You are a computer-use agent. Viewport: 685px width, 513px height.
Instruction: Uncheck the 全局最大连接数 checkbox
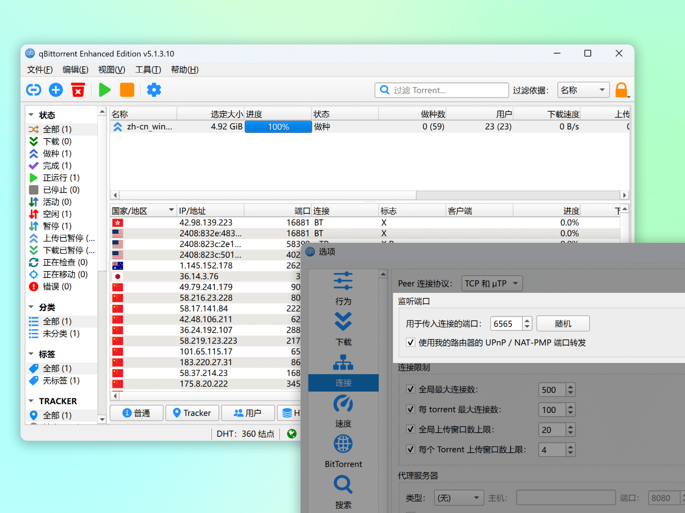(x=411, y=389)
